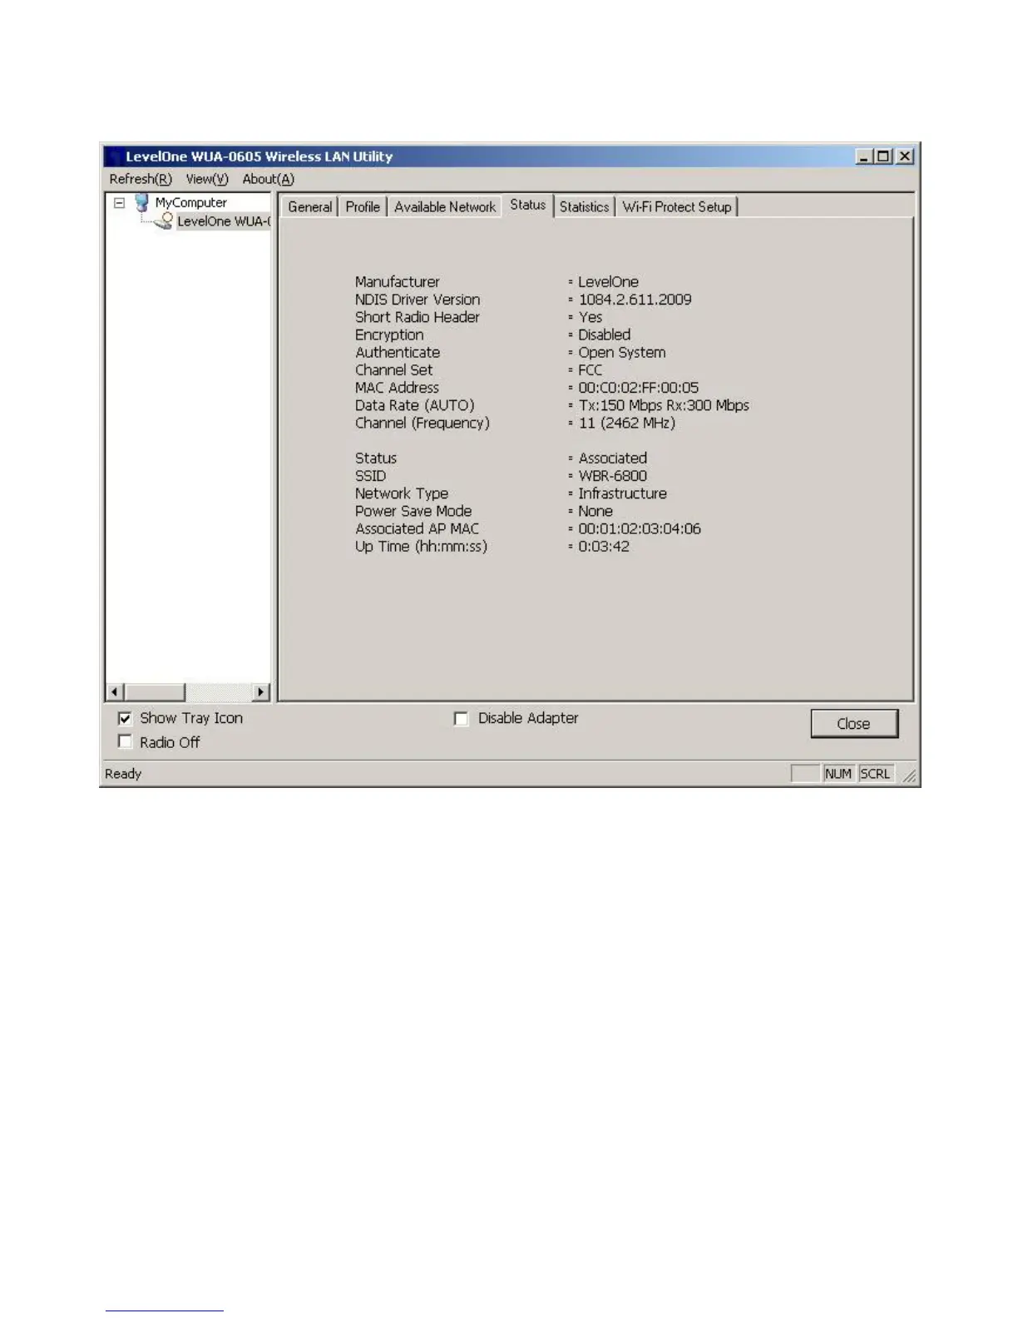Switch to the Profile tab
The image size is (1018, 1318).
(x=363, y=207)
